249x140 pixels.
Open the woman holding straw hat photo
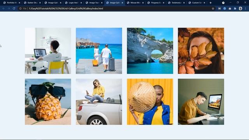(x=150, y=102)
